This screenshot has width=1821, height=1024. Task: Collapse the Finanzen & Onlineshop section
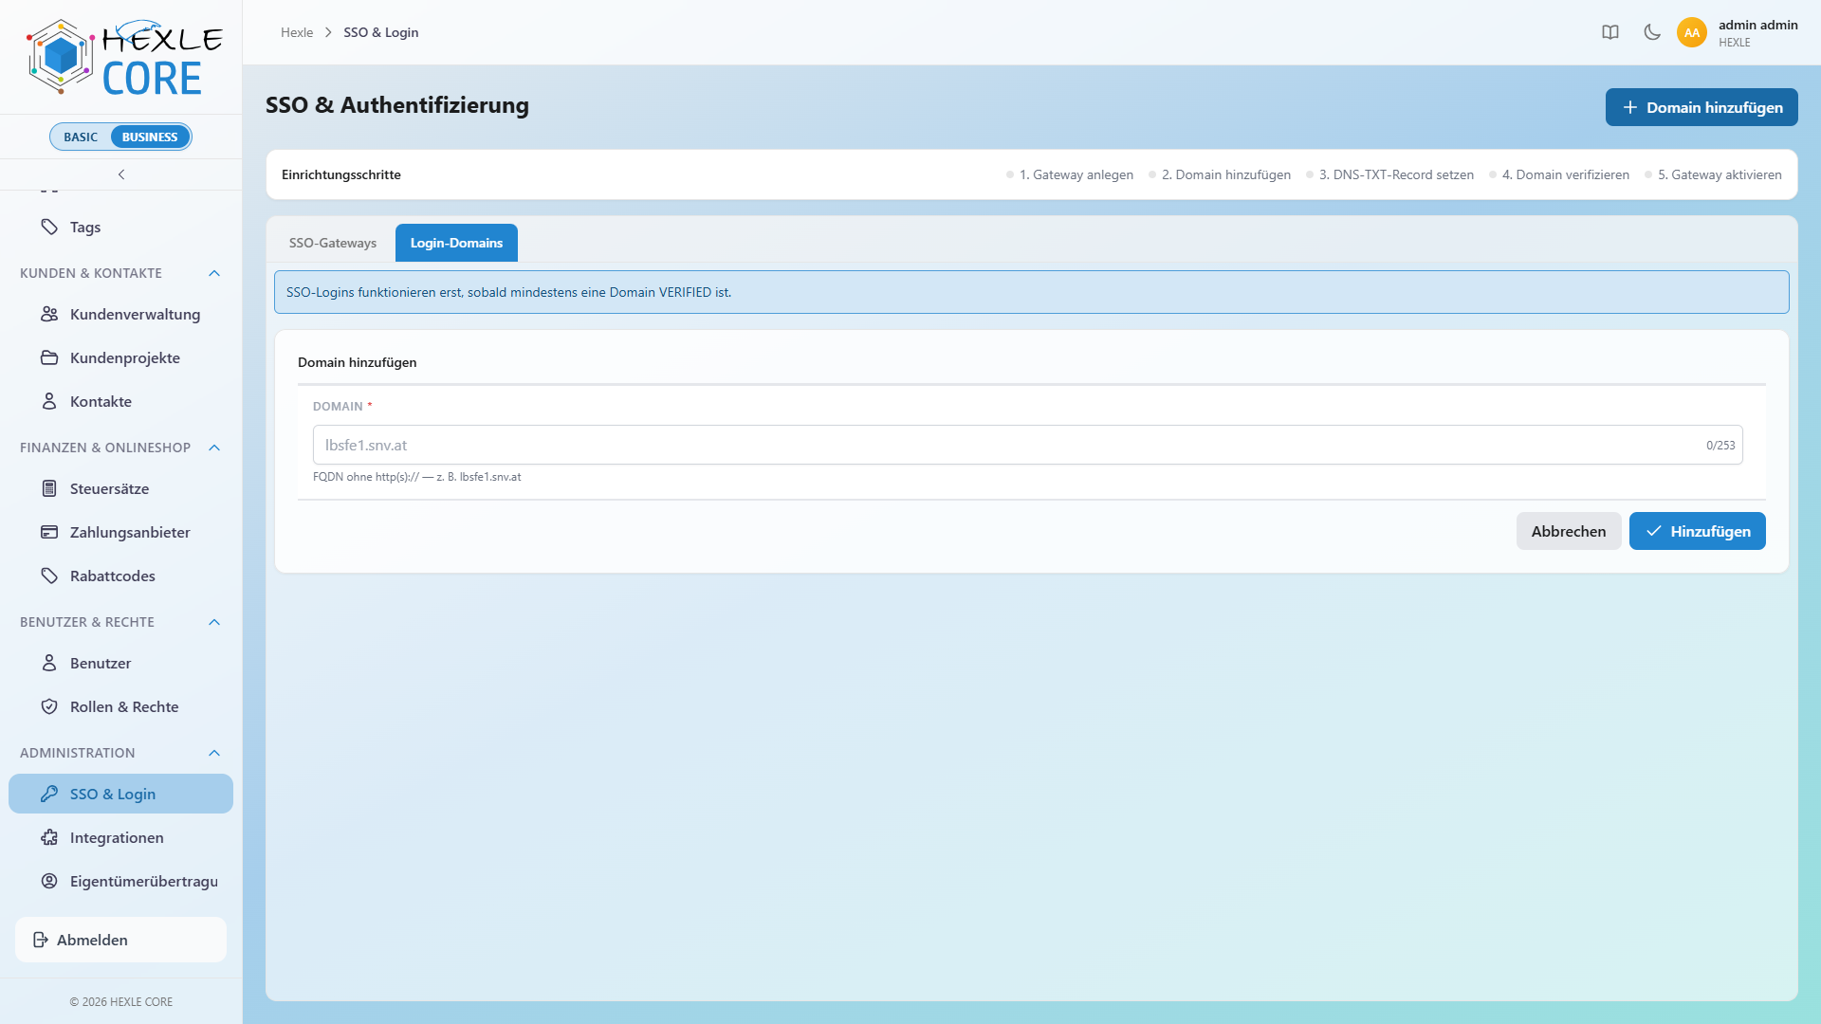coord(214,448)
